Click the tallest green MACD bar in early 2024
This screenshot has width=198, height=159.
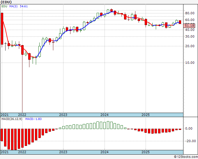click(x=108, y=125)
